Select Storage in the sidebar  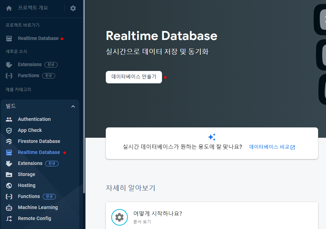(27, 174)
